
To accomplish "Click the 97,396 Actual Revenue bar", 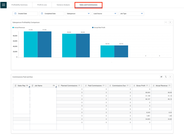I will 31,44.
